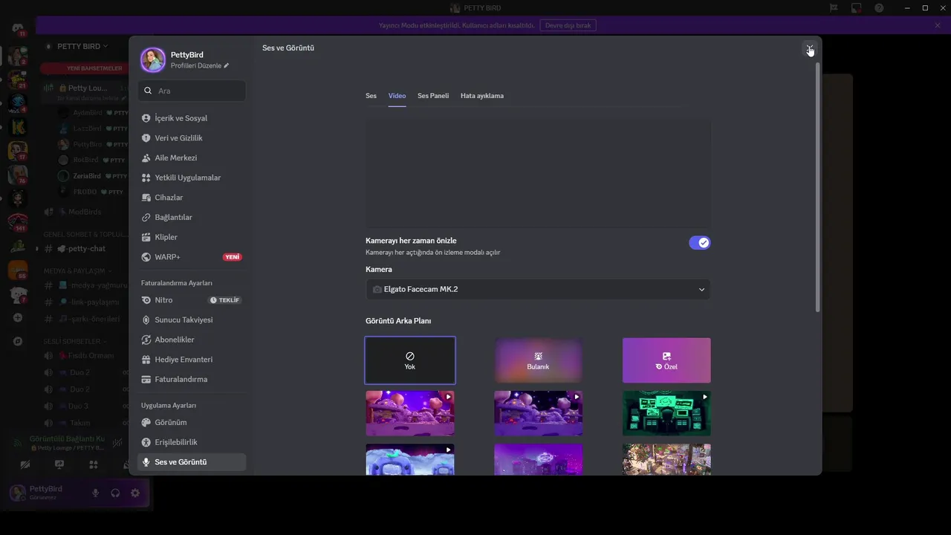Open Yetkili Uygulamalar settings

(191, 178)
